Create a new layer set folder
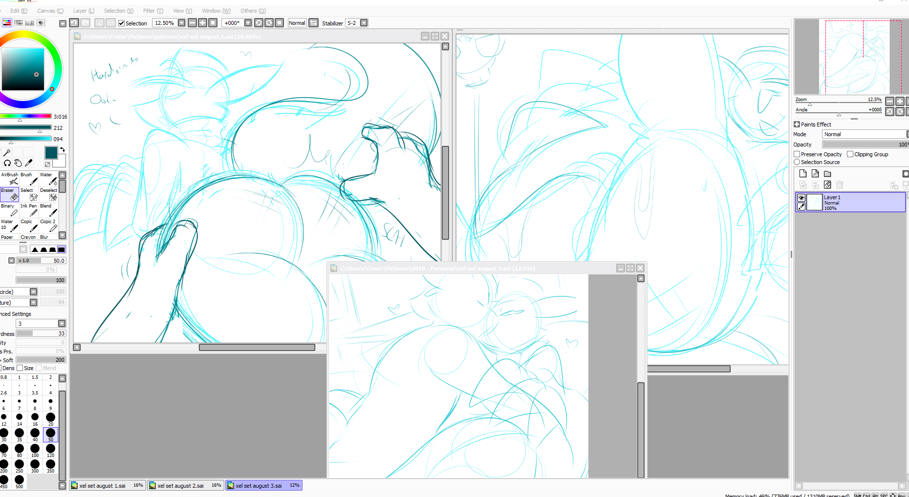Viewport: 909px width, 497px height. pyautogui.click(x=827, y=173)
